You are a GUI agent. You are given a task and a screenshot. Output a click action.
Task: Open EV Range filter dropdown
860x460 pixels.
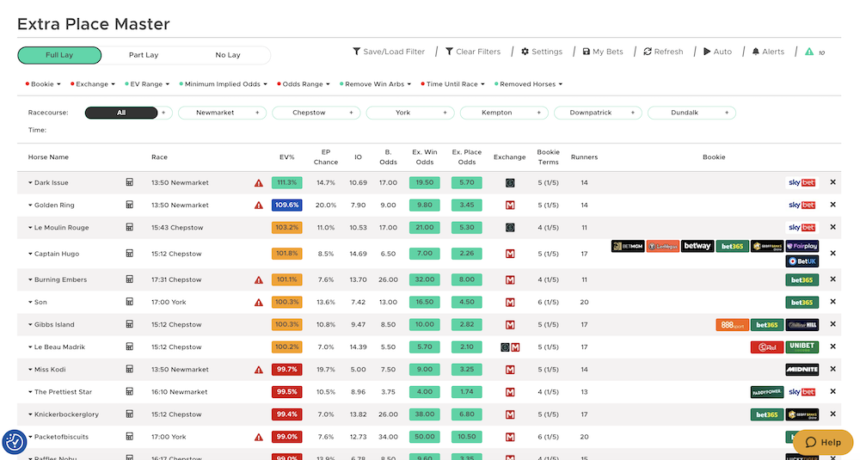[146, 84]
